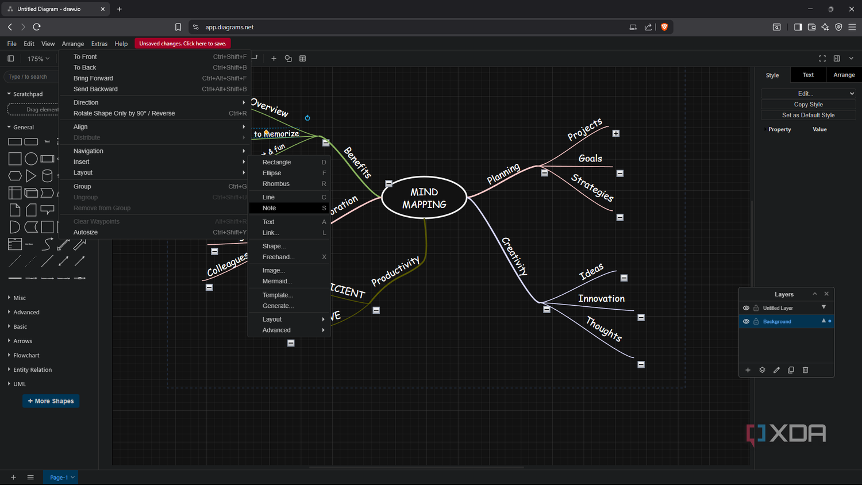Screen dimensions: 862x485
Task: Expand the Projects branch plus box
Action: [x=616, y=133]
